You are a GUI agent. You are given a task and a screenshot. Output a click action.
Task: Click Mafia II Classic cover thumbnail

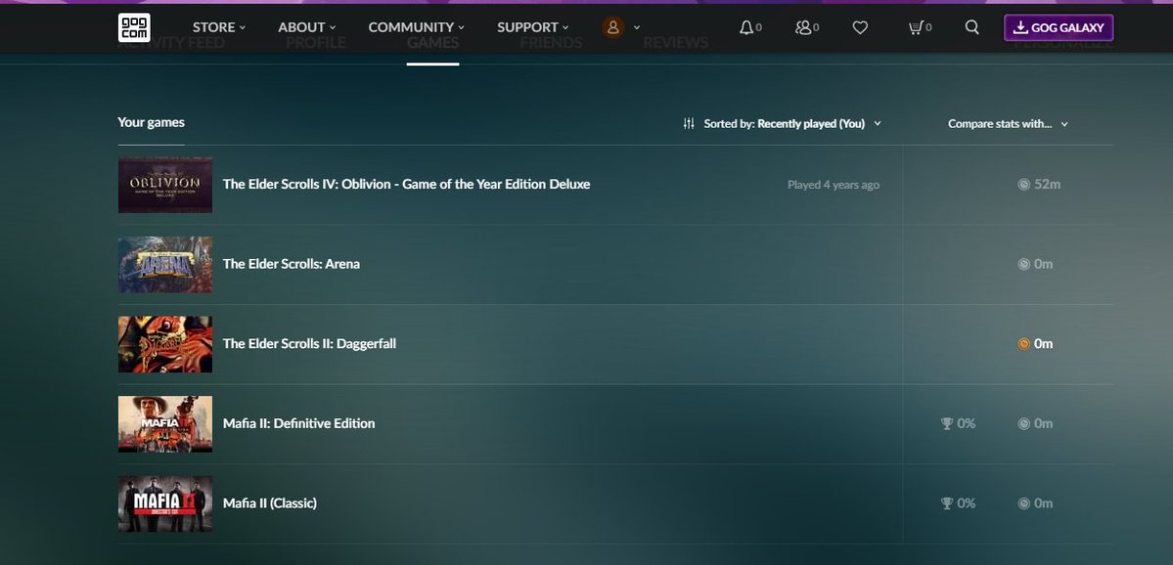tap(165, 503)
